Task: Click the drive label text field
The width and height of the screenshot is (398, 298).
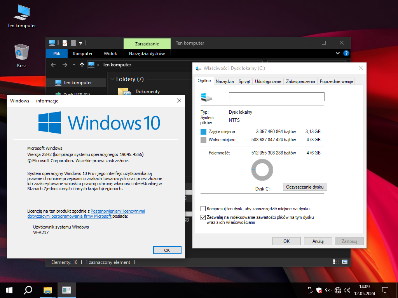Action: click(x=276, y=97)
